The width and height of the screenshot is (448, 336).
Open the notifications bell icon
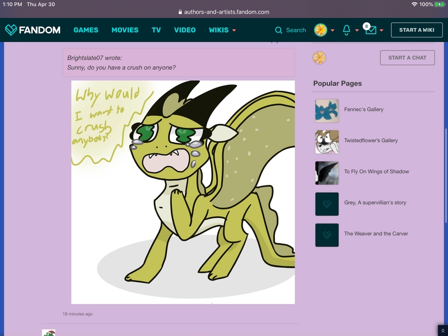[x=347, y=30]
